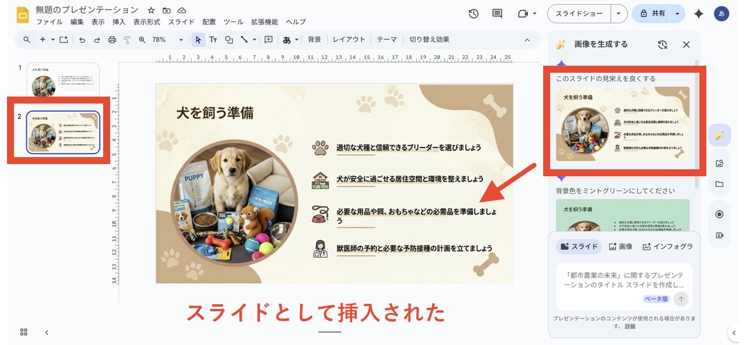Switch to the 画像 tab in the panel

621,246
